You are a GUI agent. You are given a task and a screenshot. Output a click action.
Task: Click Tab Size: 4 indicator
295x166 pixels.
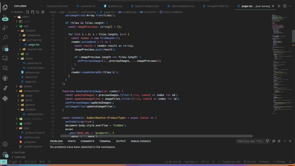(191, 162)
